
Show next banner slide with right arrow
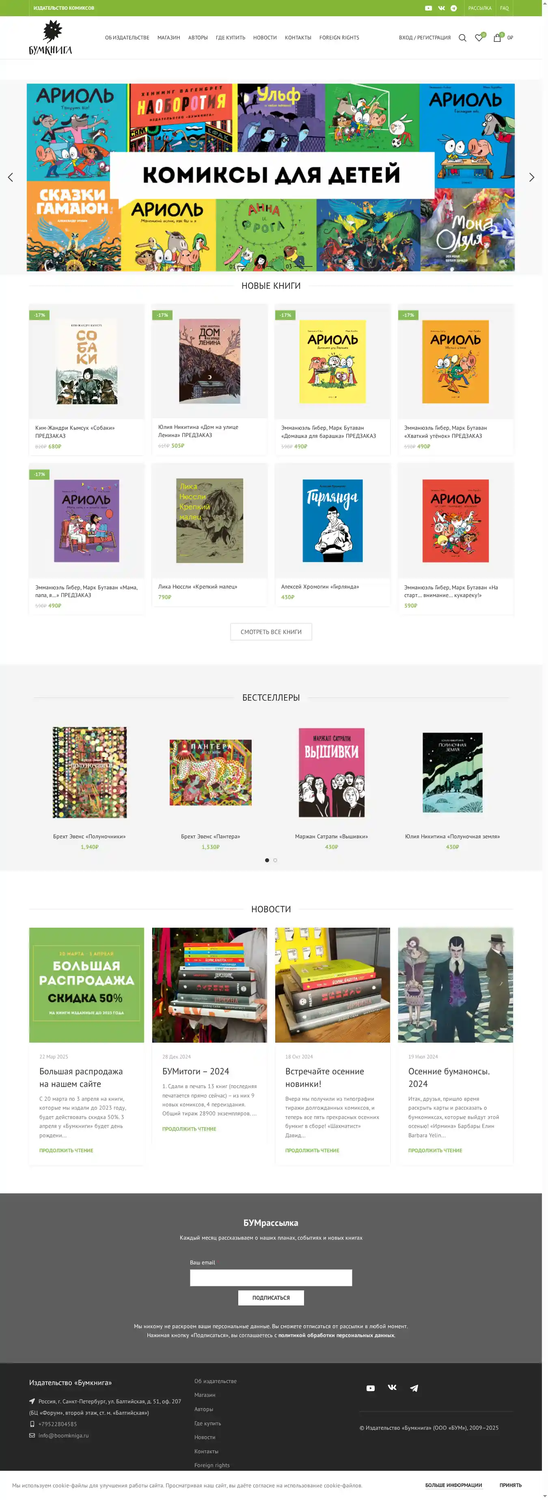pos(531,177)
